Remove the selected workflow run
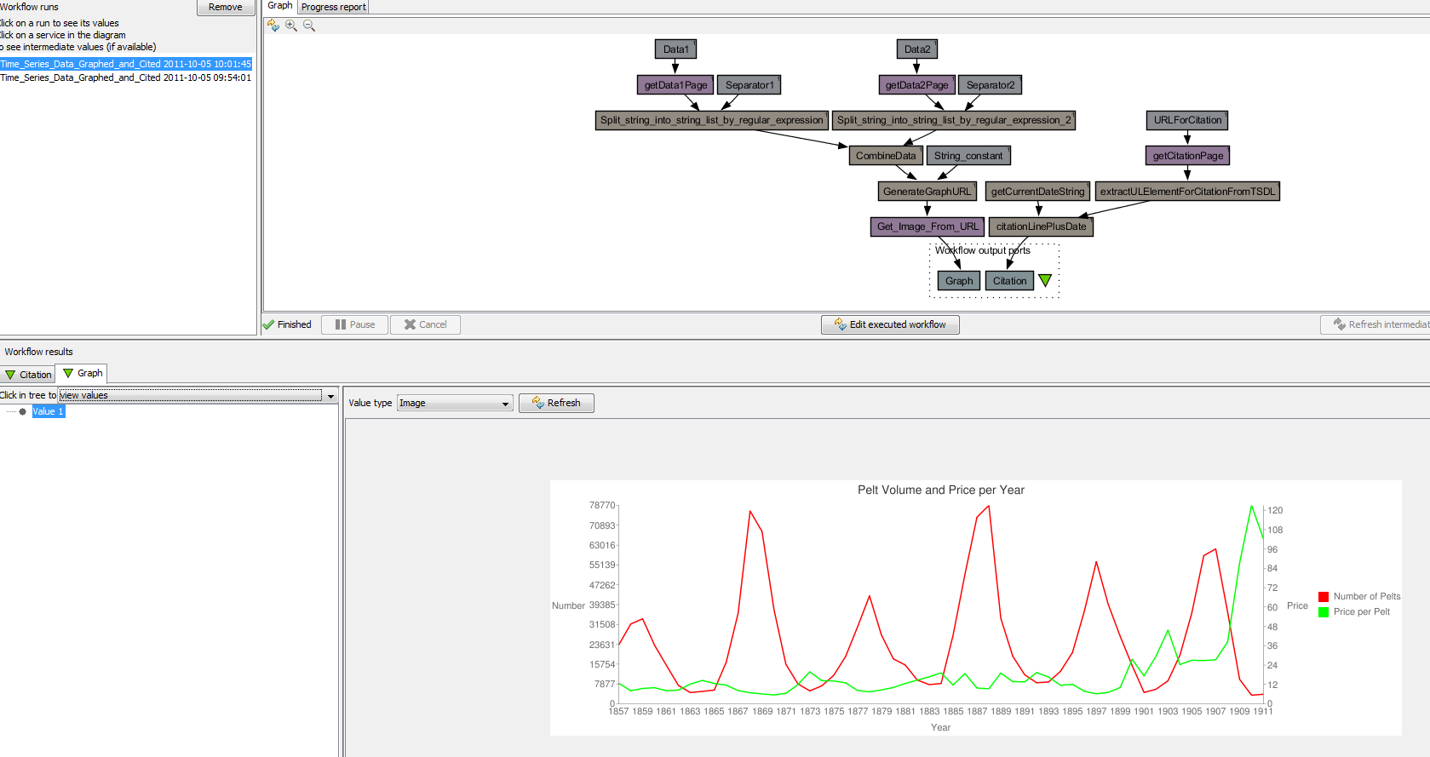The image size is (1430, 757). tap(225, 7)
